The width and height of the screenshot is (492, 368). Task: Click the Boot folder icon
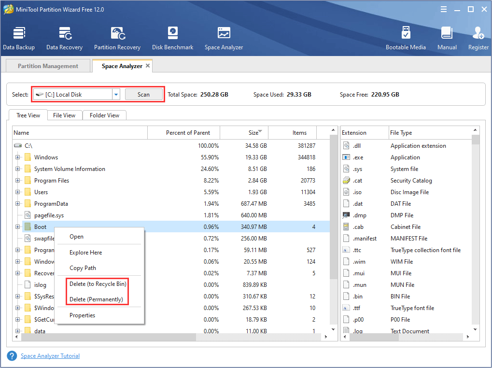point(28,227)
